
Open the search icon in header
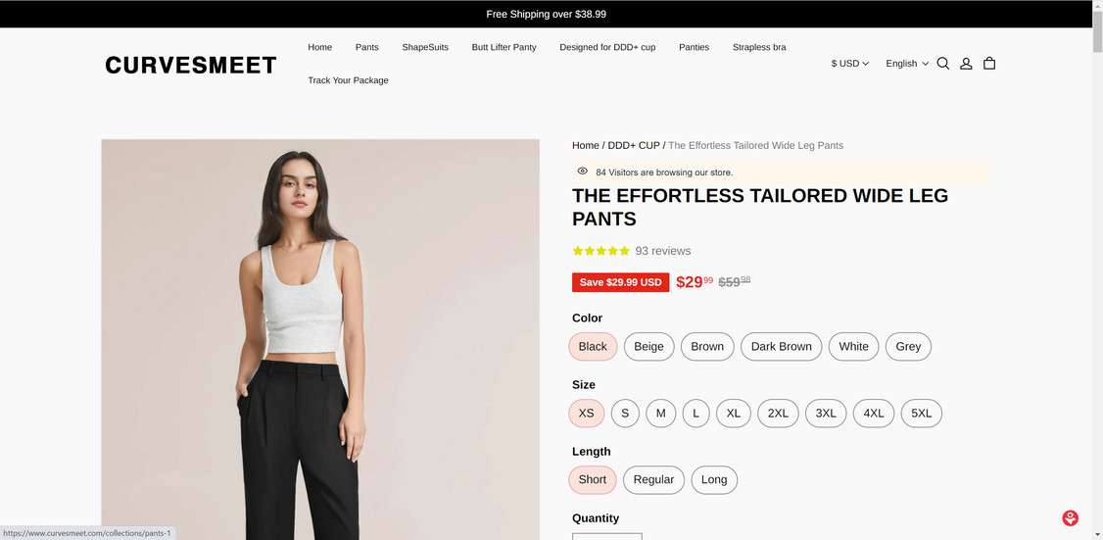[x=942, y=64]
